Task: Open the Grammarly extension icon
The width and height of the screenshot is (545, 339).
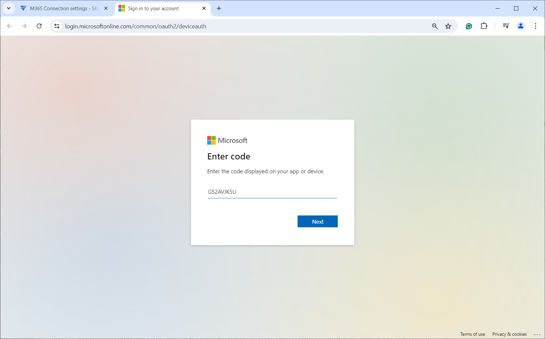Action: [469, 26]
